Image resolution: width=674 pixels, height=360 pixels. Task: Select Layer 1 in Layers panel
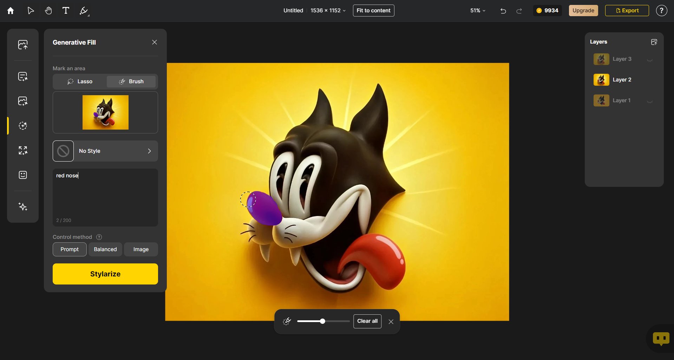[624, 100]
